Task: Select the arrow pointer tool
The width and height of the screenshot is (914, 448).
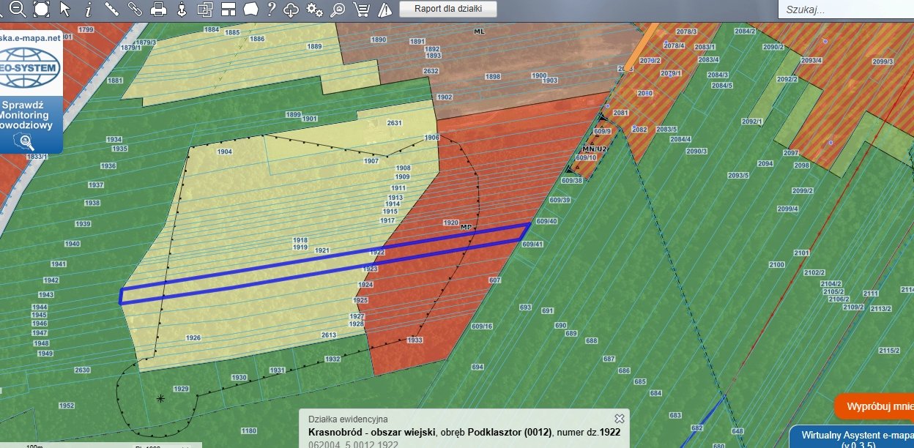Action: pos(65,9)
